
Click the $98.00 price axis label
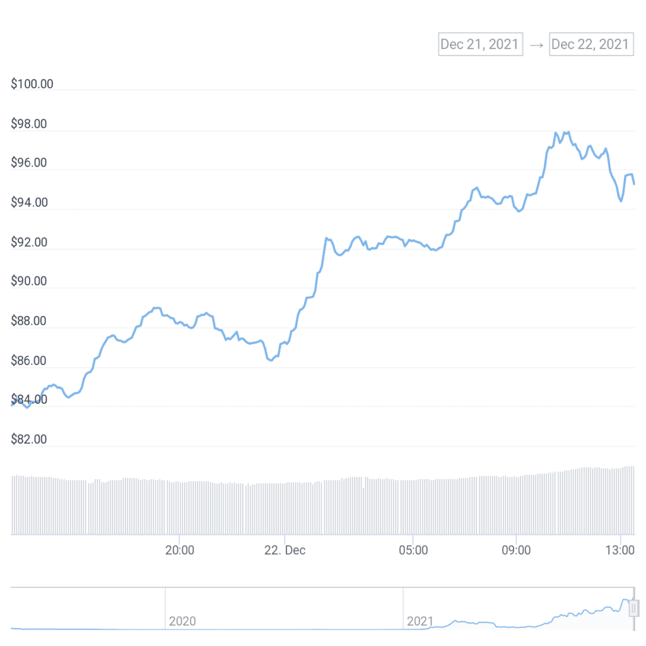pyautogui.click(x=29, y=124)
